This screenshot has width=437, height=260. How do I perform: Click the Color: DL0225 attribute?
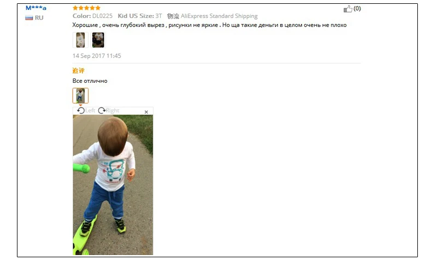92,16
